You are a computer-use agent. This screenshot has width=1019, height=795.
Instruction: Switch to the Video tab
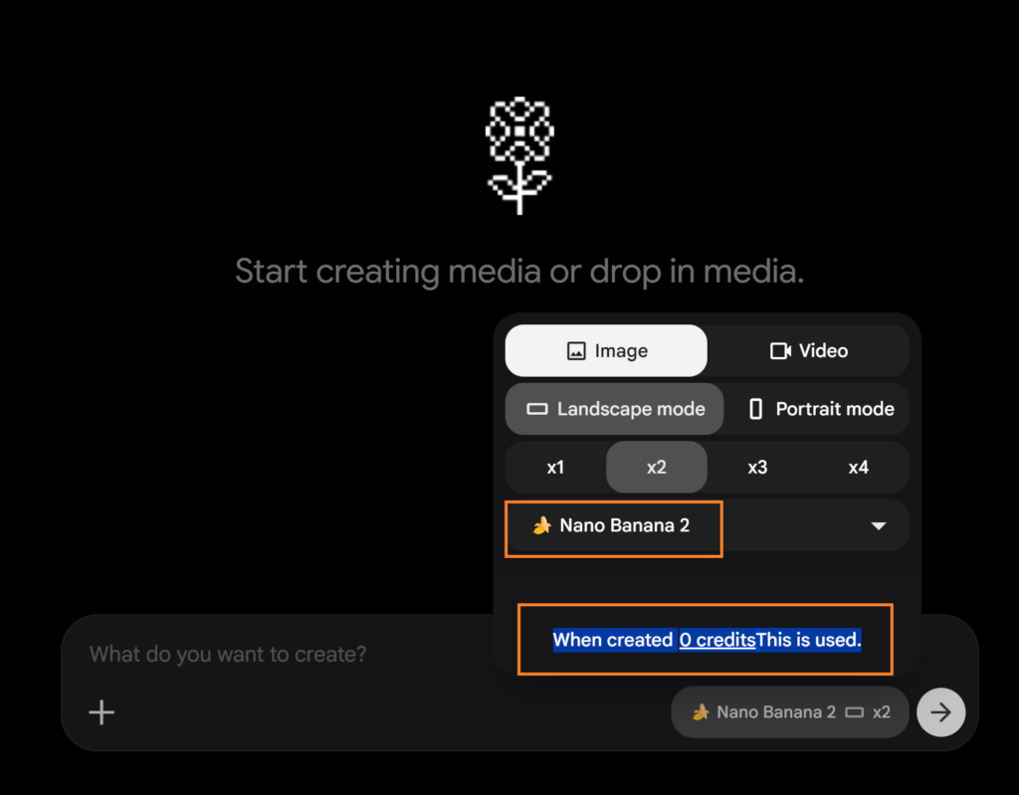[808, 350]
